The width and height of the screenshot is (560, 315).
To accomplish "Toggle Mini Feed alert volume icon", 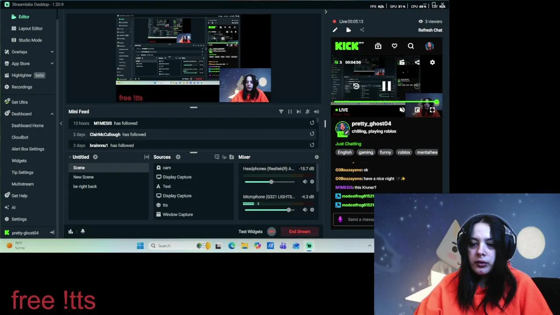I will [x=316, y=112].
